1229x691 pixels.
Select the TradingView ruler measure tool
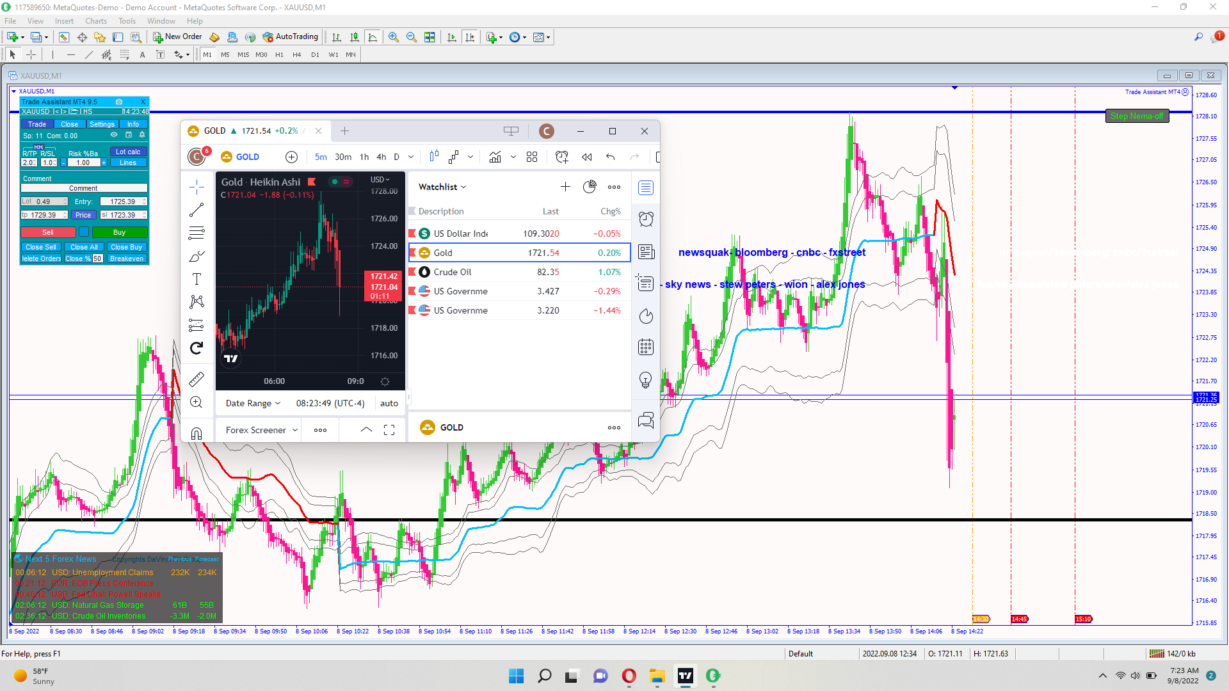click(197, 379)
